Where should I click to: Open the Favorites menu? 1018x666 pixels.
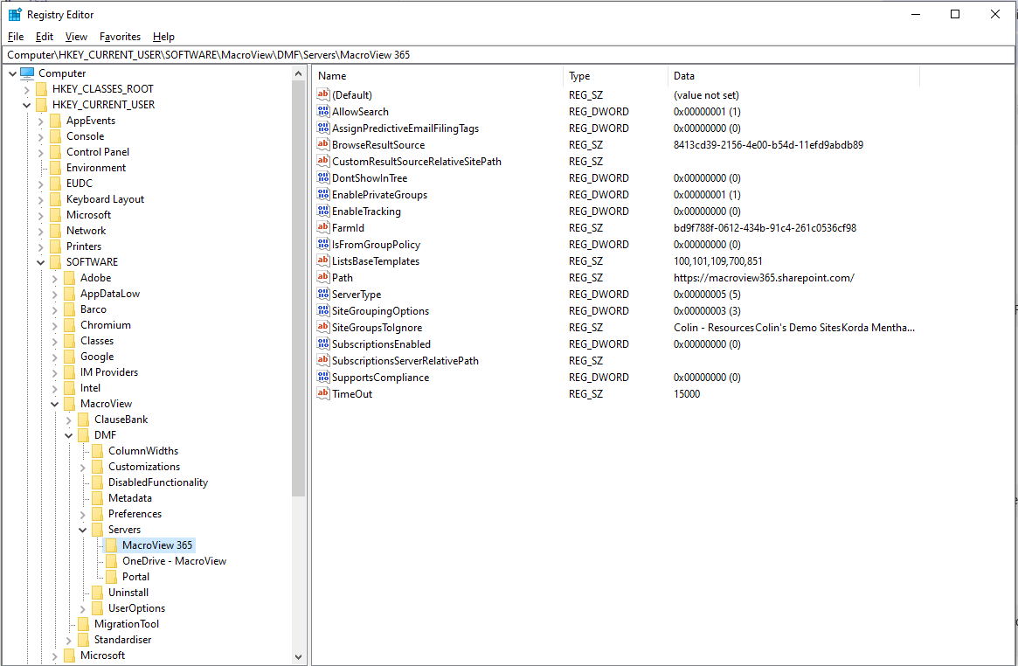click(x=120, y=37)
